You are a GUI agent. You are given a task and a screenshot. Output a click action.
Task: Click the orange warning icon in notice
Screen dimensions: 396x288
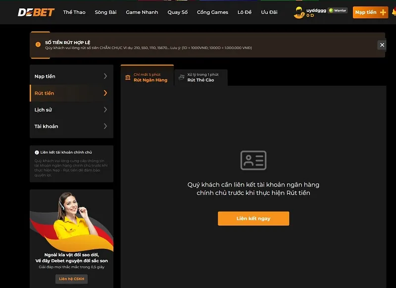tap(38, 45)
